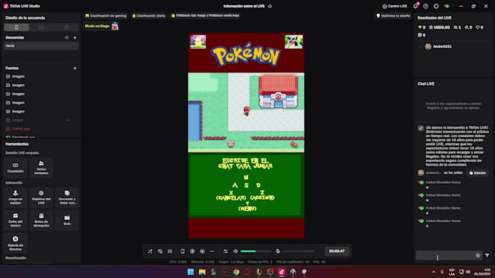Adjust the green speaker volume slider

[x=256, y=251]
